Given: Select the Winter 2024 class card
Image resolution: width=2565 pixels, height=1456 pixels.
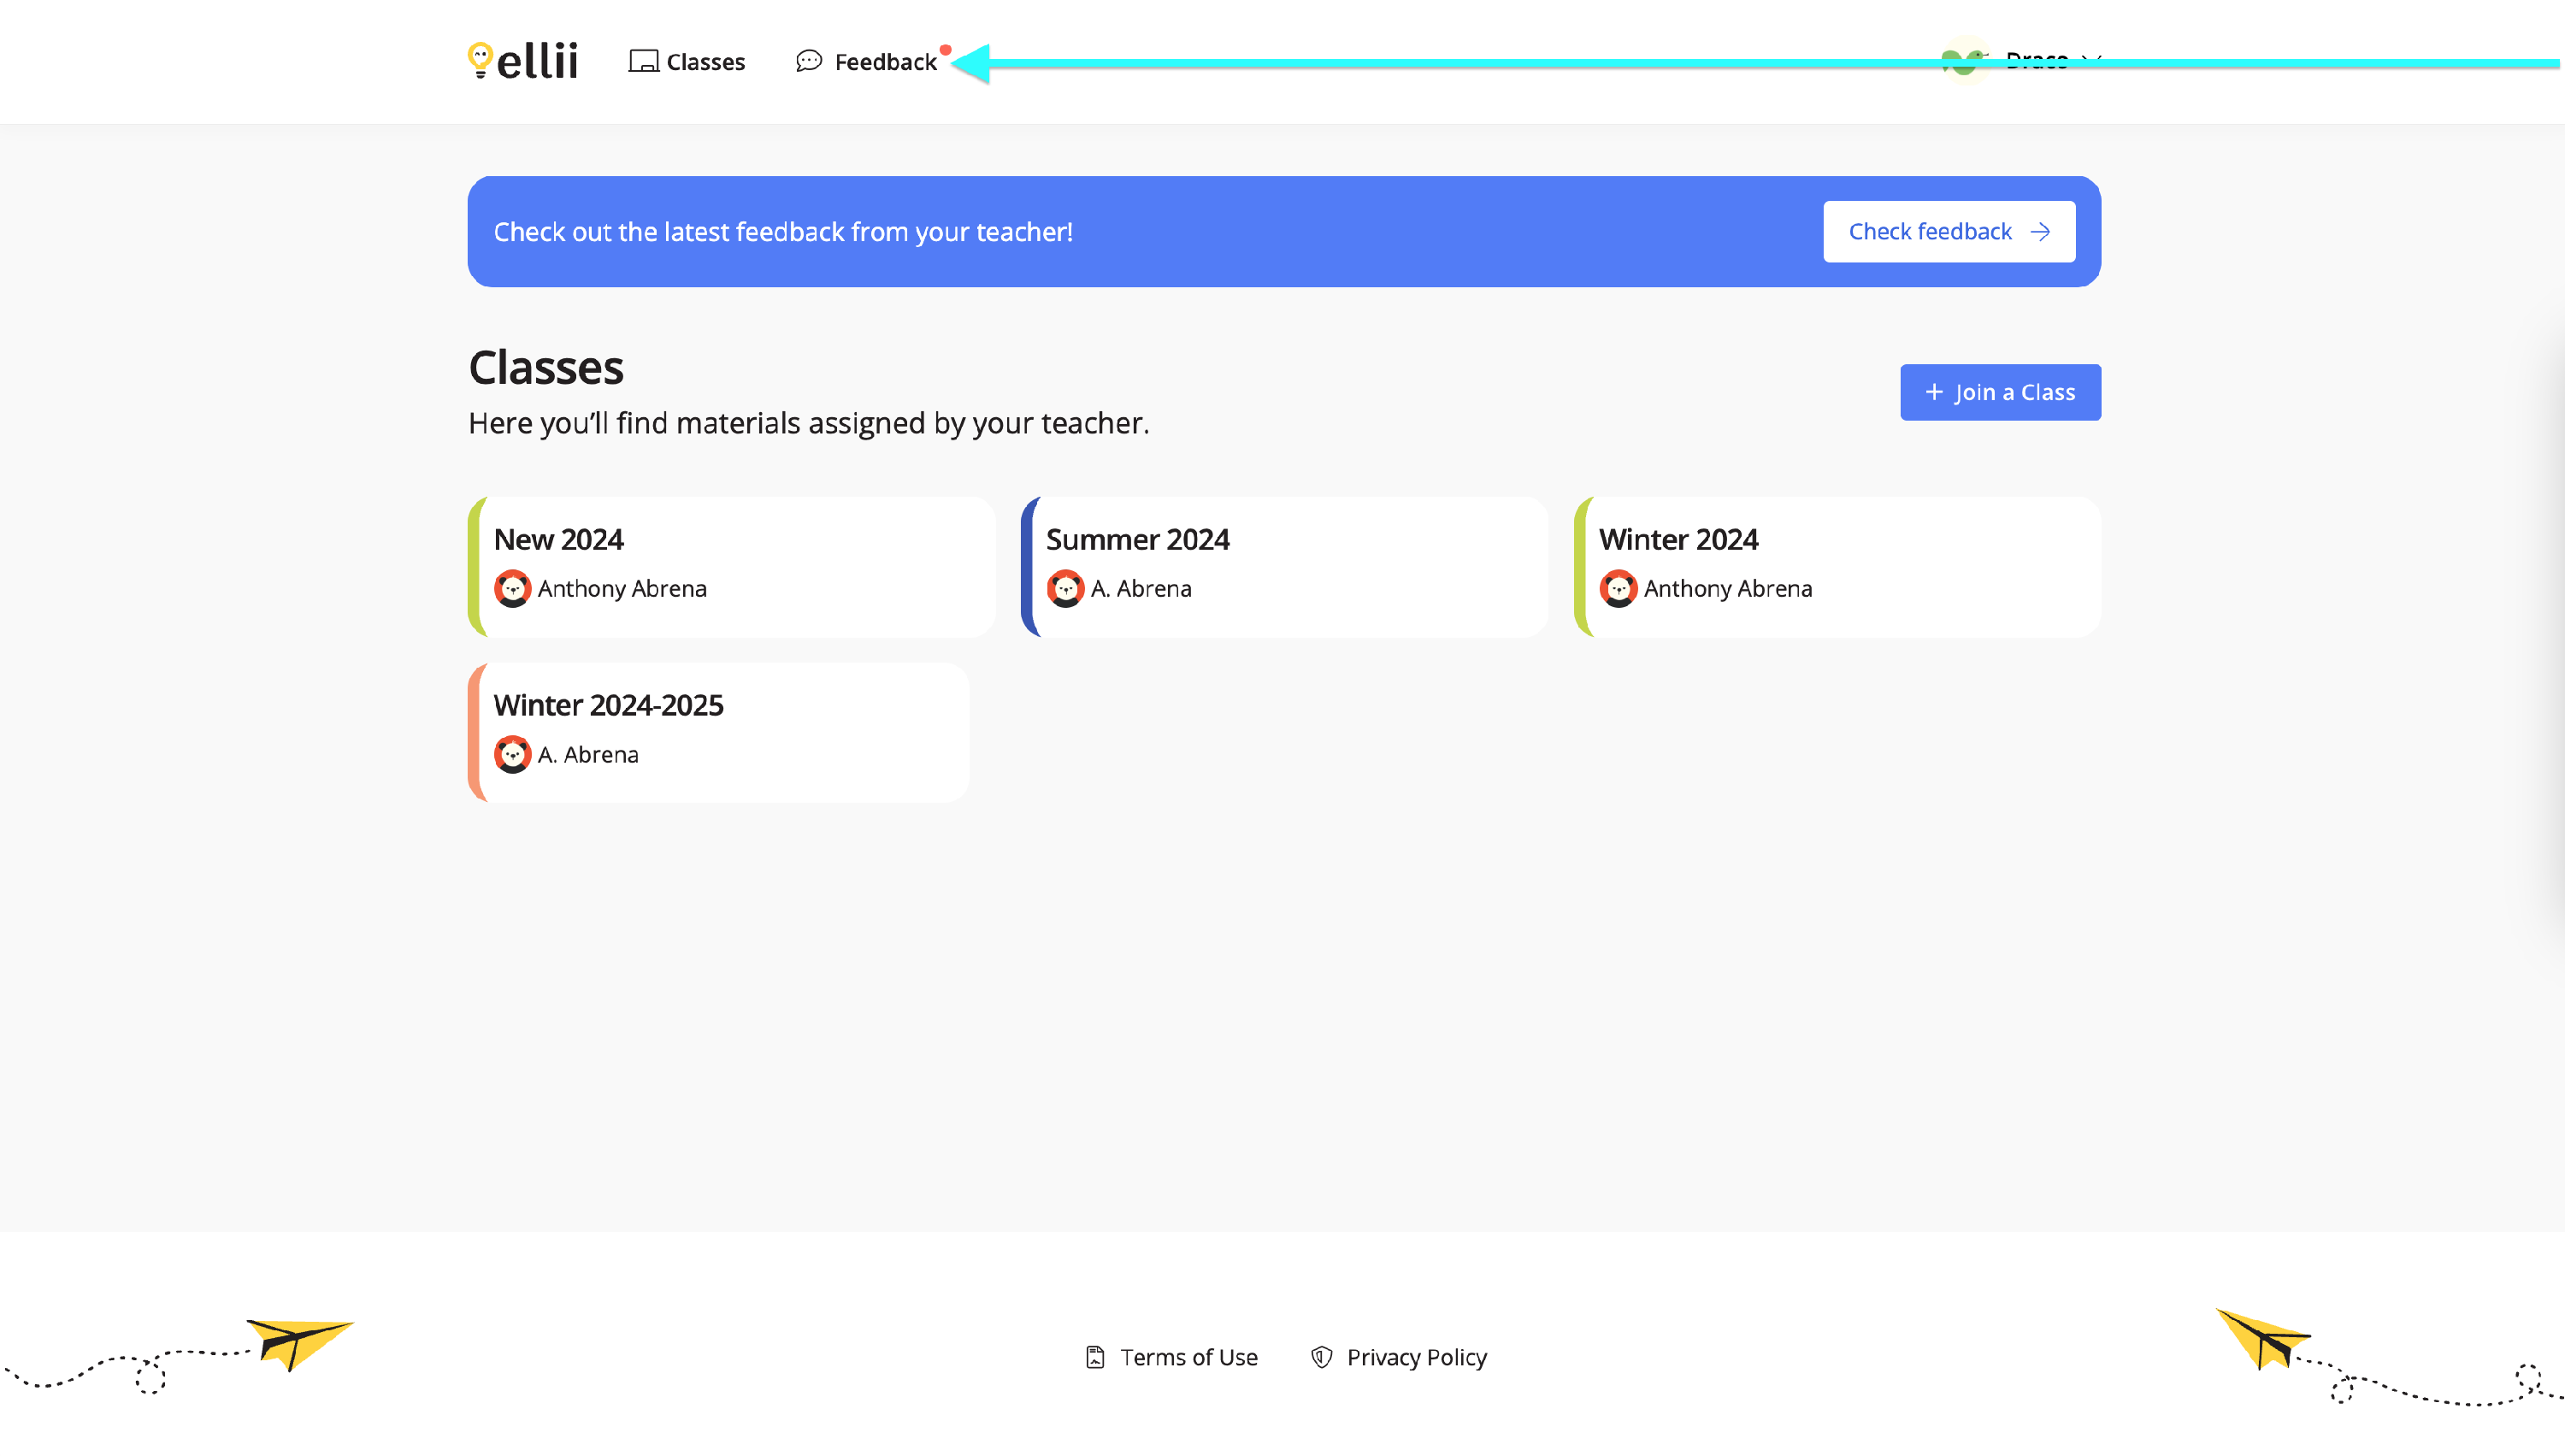Looking at the screenshot, I should click(x=1838, y=566).
